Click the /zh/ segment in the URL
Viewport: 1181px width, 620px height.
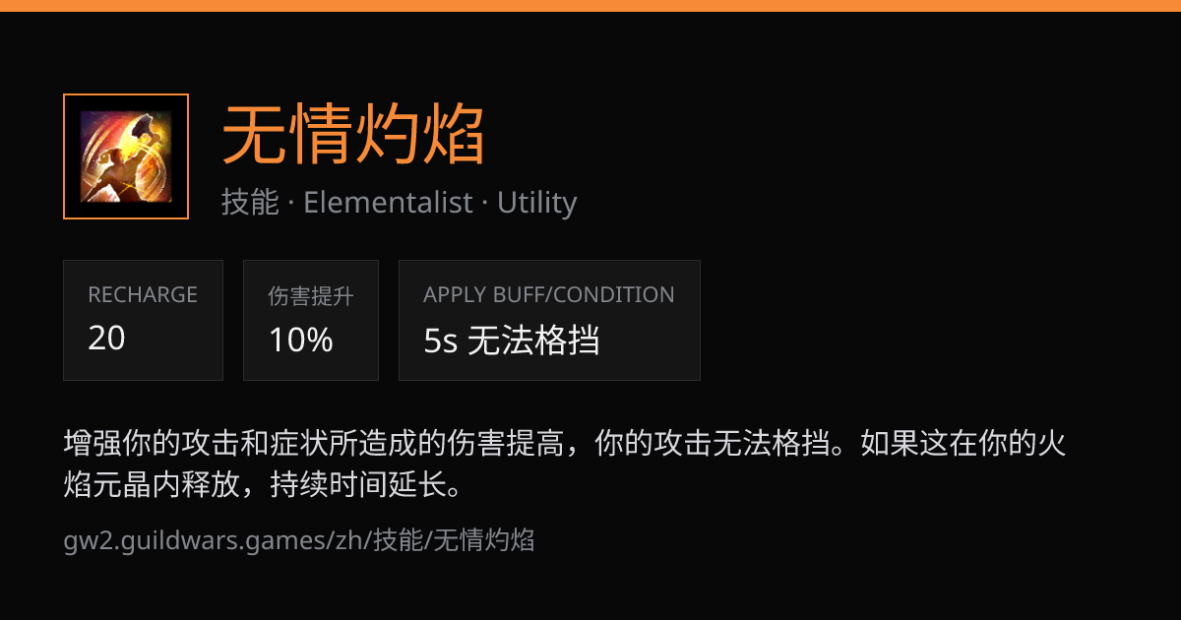pyautogui.click(x=348, y=540)
